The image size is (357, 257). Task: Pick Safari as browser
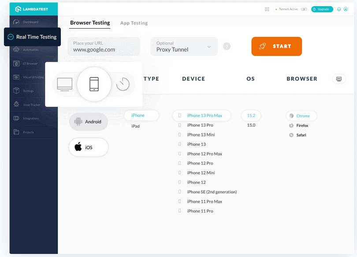point(297,135)
